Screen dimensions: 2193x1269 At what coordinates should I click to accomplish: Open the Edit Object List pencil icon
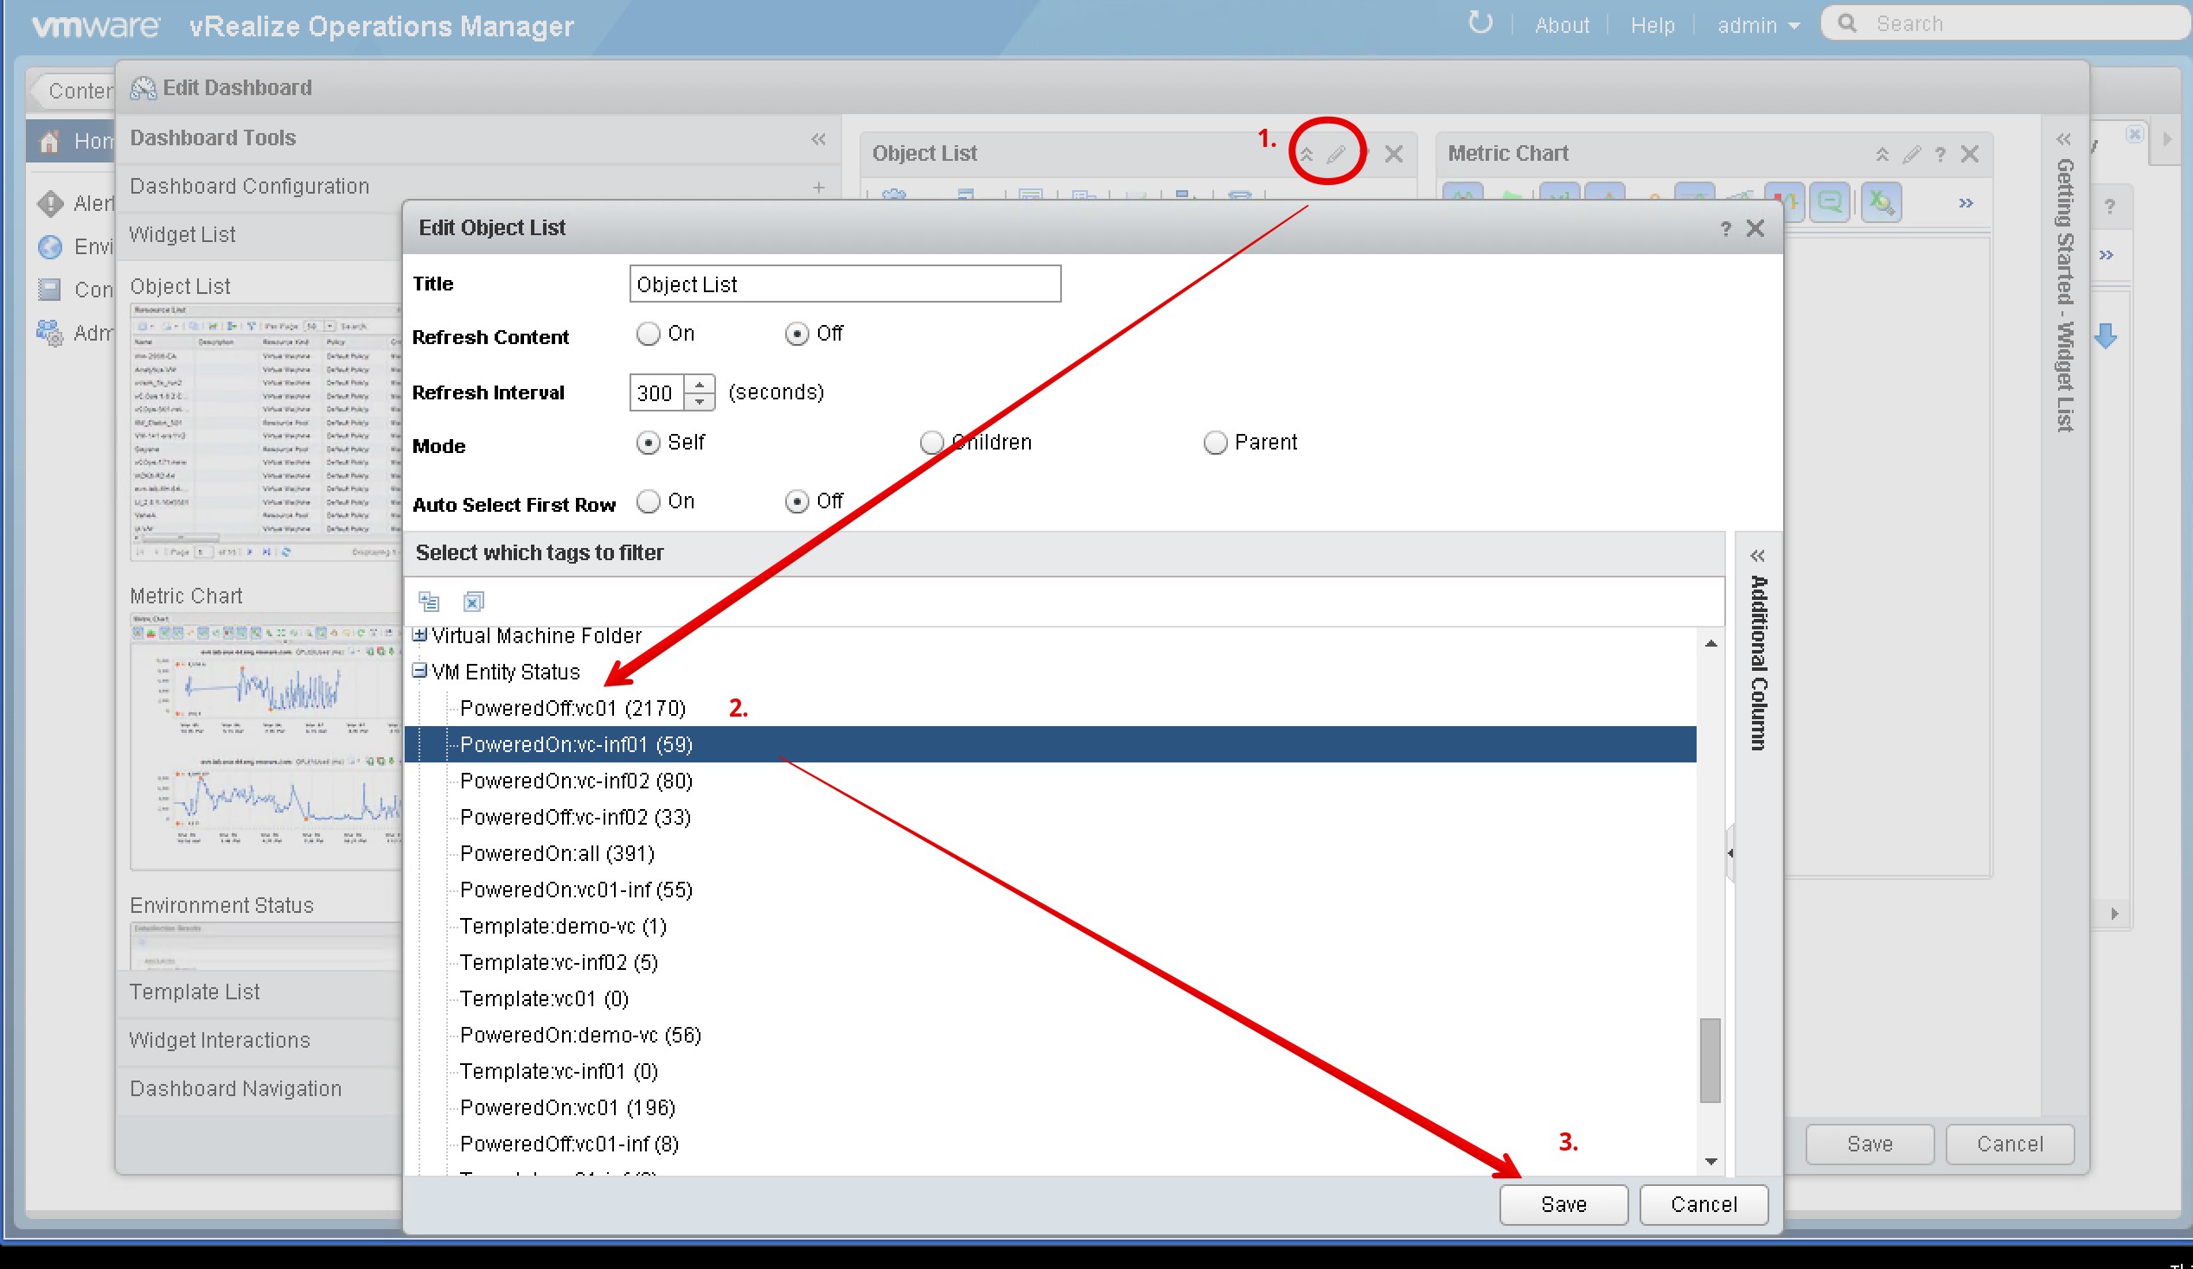1336,153
